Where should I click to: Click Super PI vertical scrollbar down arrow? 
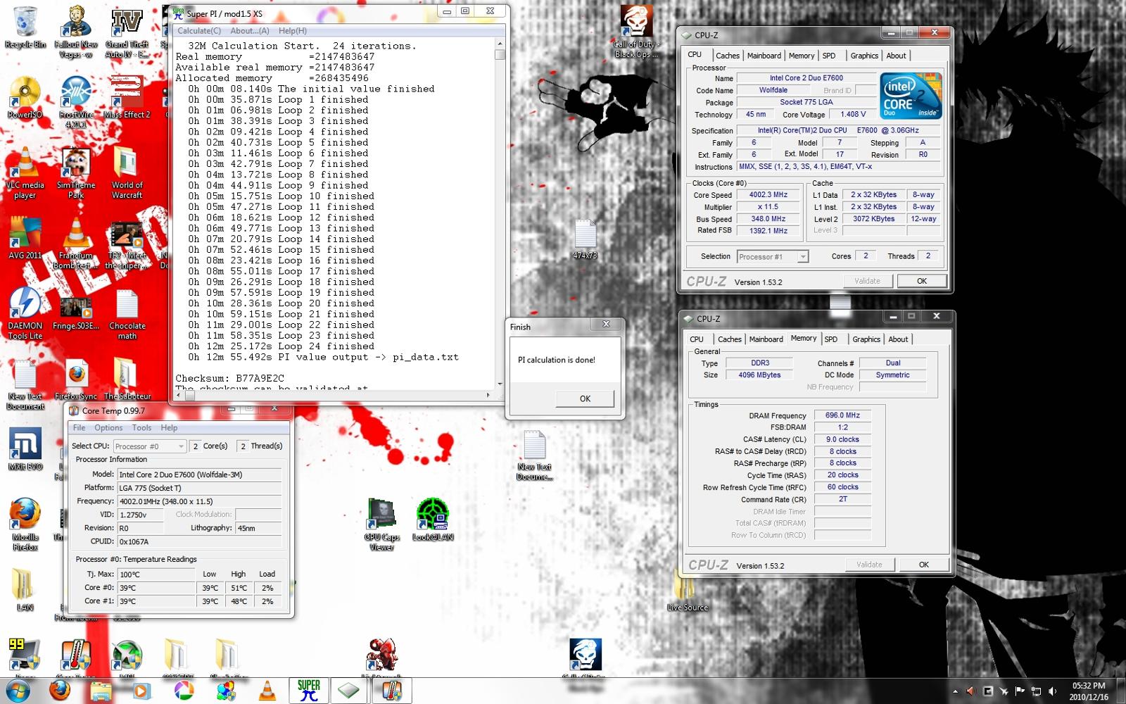500,384
